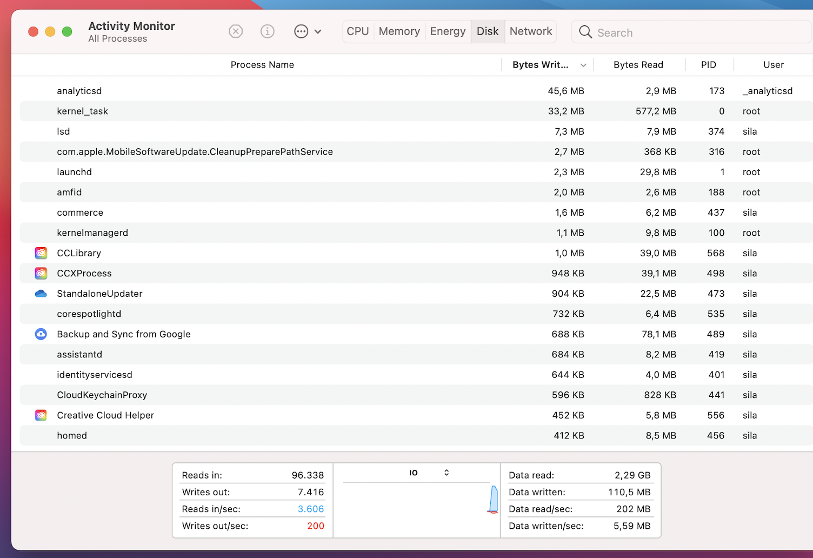Select the Backup and Sync from Google name
This screenshot has width=813, height=558.
pyautogui.click(x=124, y=334)
